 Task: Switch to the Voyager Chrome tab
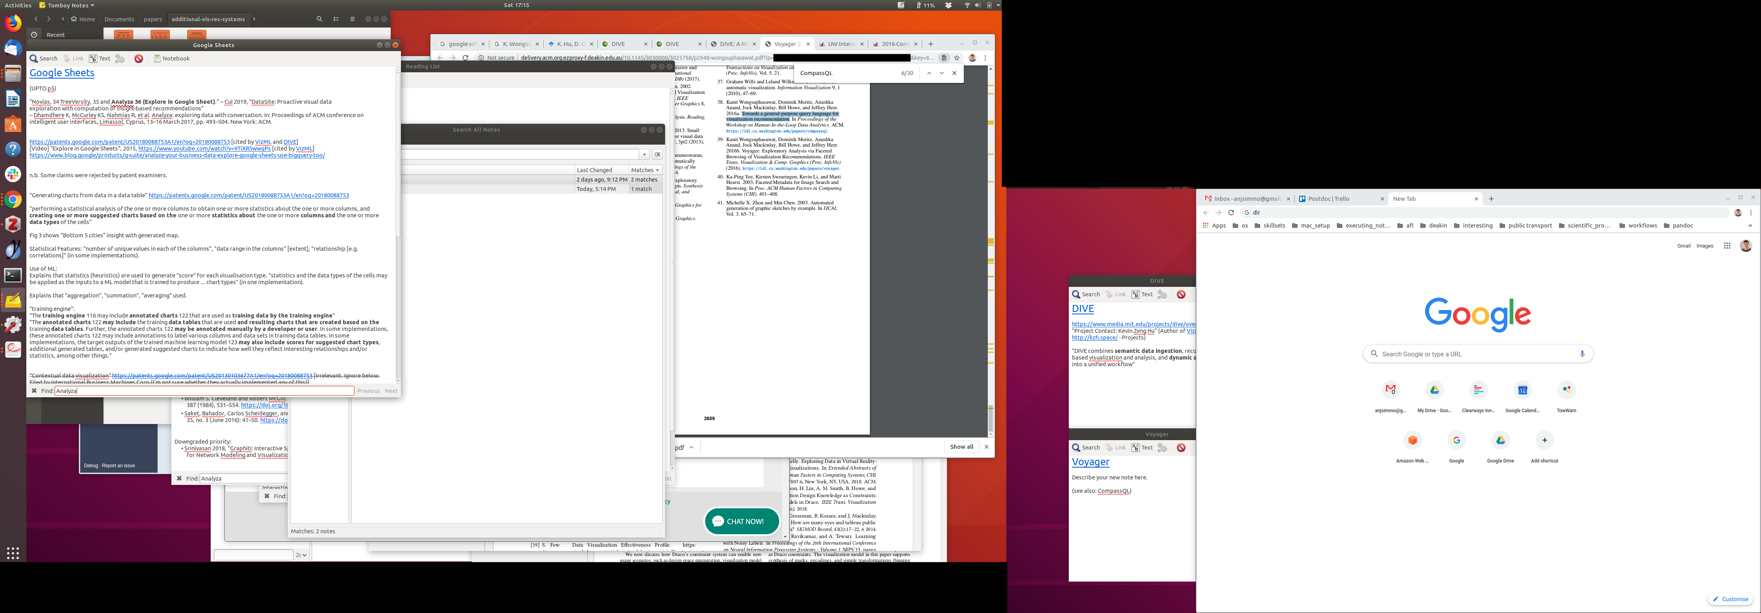[x=785, y=44]
